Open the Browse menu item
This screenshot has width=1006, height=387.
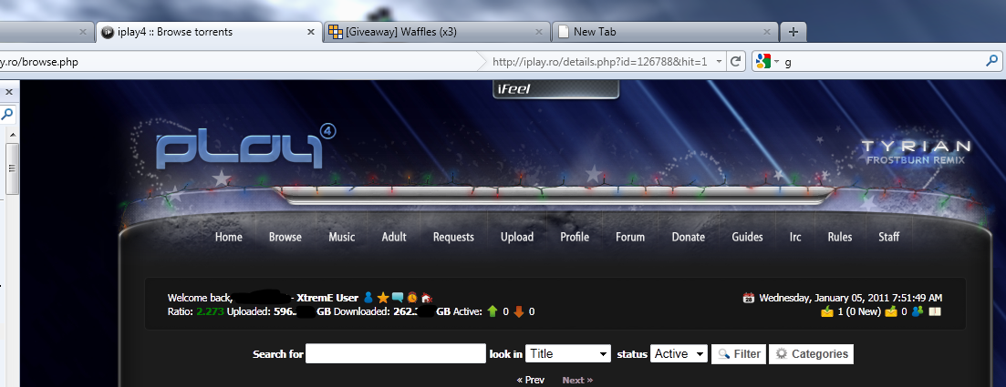click(285, 237)
